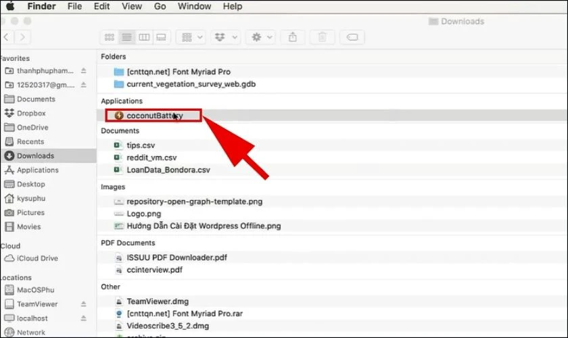The image size is (568, 338).
Task: Eject the TeamViewer volume
Action: (x=83, y=304)
